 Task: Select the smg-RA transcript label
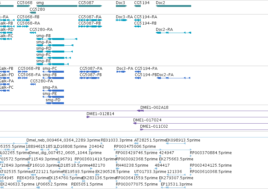(x=44, y=42)
